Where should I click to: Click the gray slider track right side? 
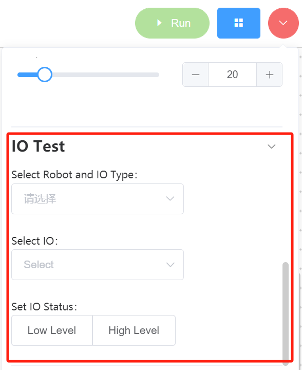click(x=106, y=75)
